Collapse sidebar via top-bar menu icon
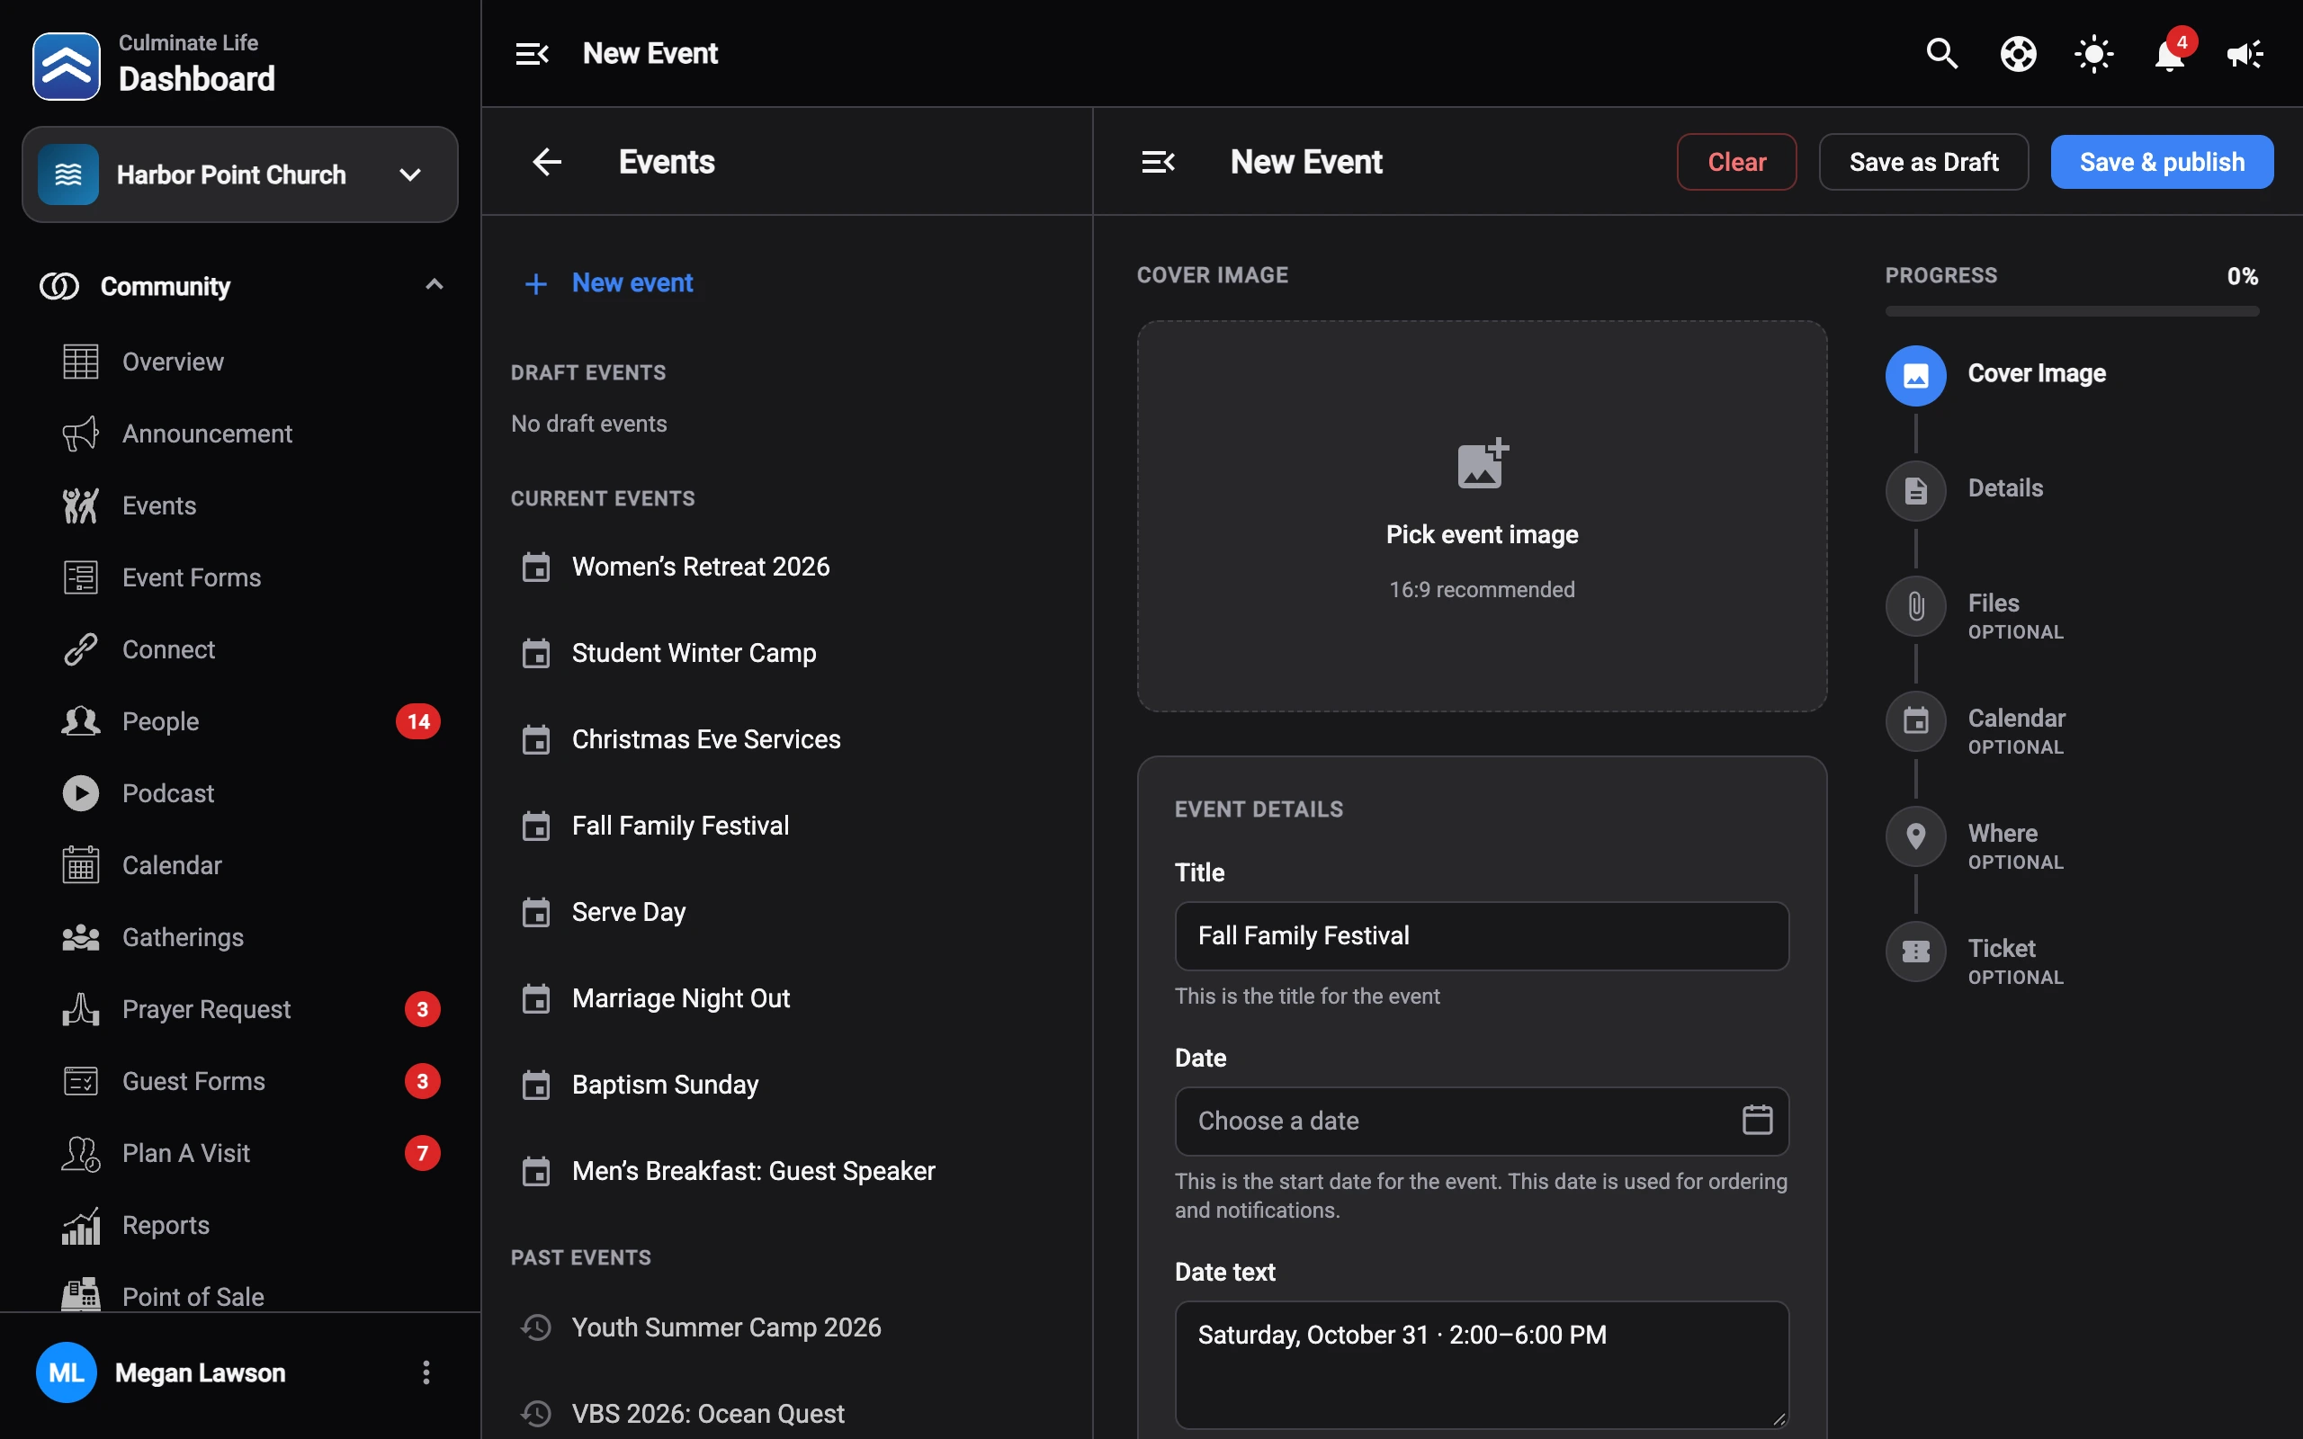Screen dimensions: 2303x1439 point(532,53)
